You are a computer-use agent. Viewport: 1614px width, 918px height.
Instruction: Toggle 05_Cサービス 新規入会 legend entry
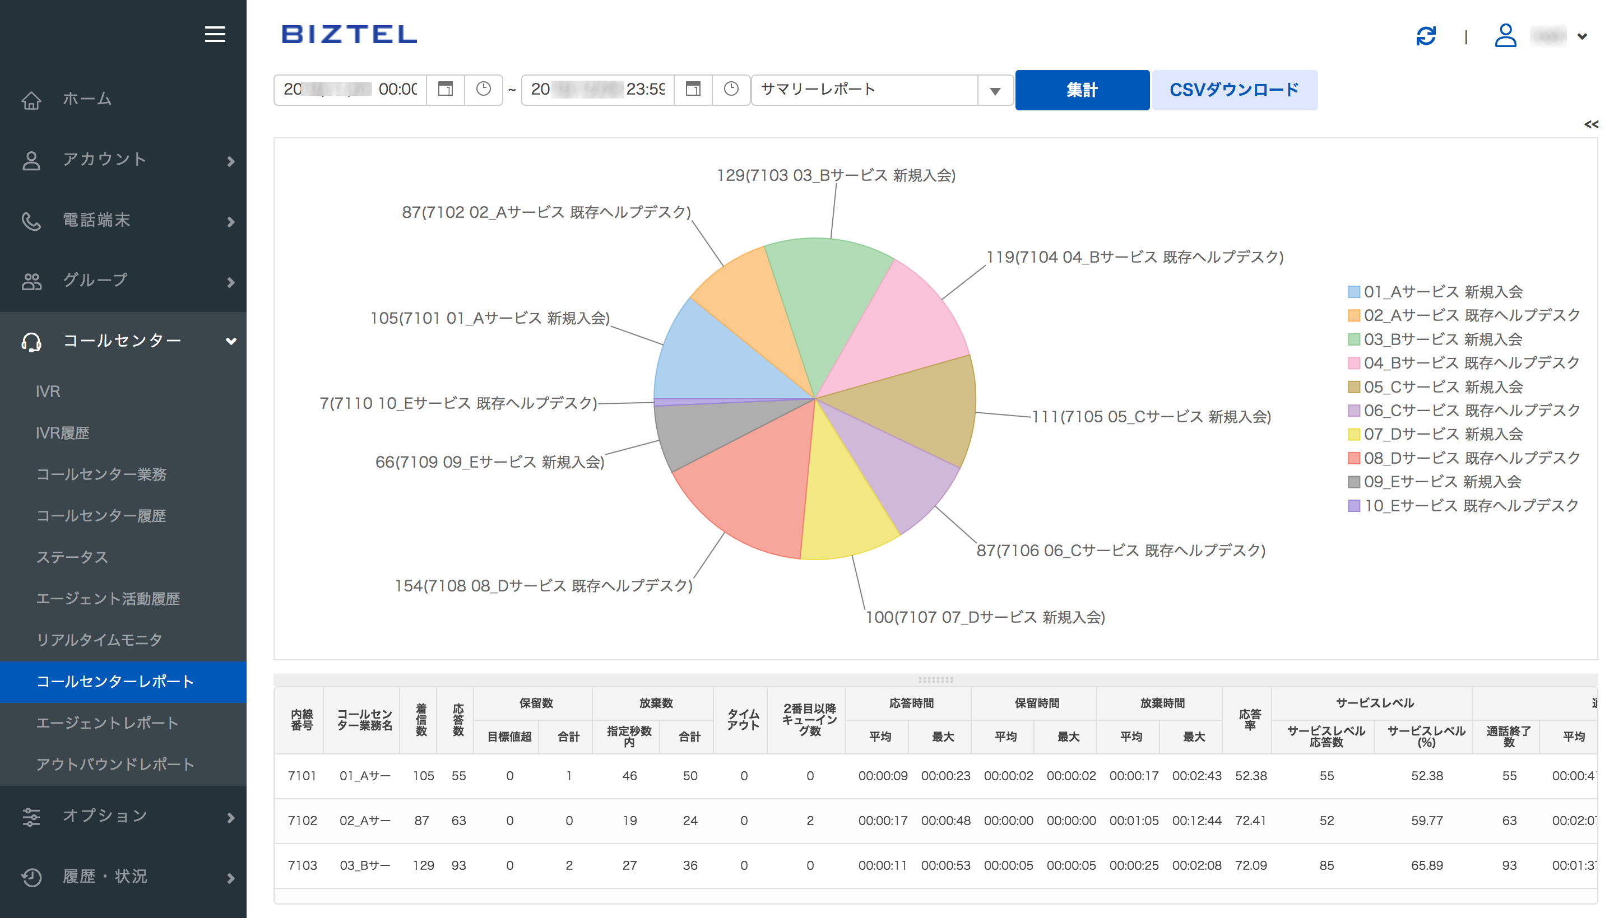coord(1443,386)
